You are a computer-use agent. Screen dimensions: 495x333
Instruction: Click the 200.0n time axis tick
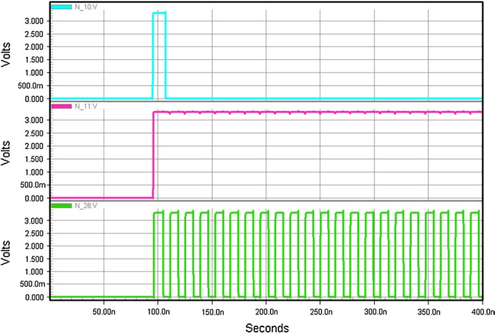point(265,309)
